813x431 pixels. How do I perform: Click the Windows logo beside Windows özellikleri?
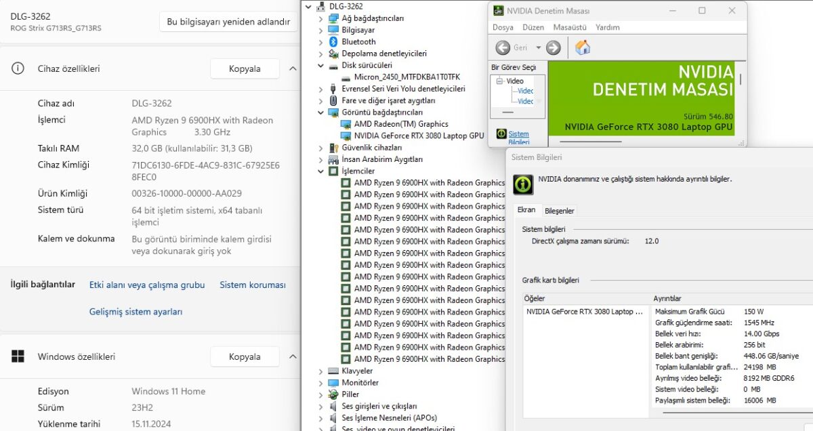[x=18, y=356]
